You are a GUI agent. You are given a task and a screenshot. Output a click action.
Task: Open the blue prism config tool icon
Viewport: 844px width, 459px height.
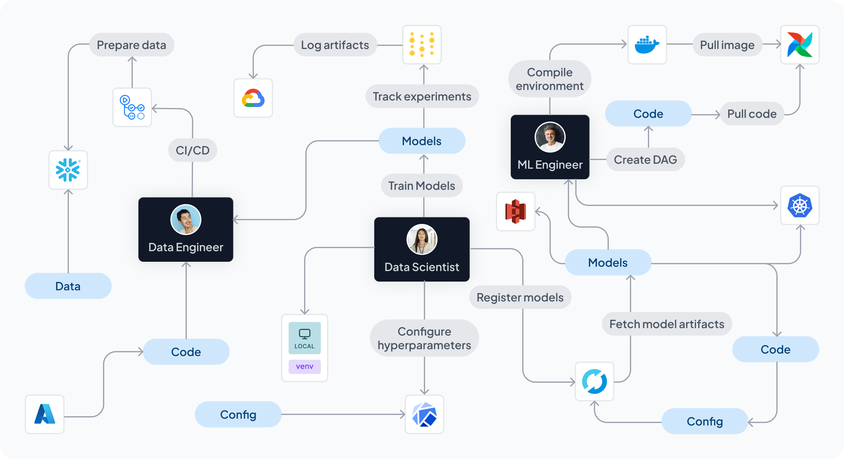(x=424, y=414)
